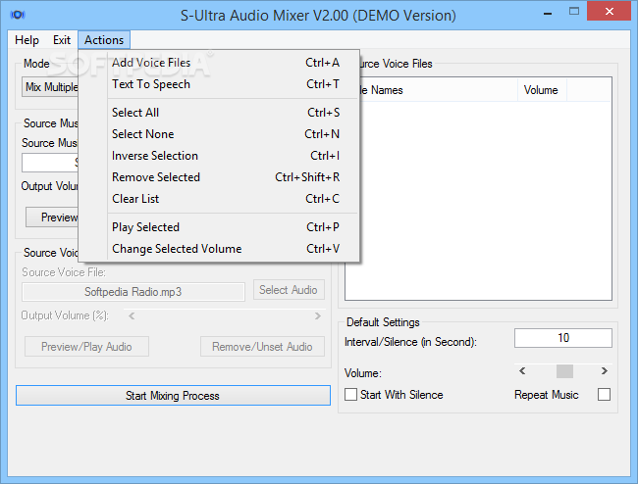Enable the Start With Silence checkbox
638x484 pixels.
tap(351, 395)
